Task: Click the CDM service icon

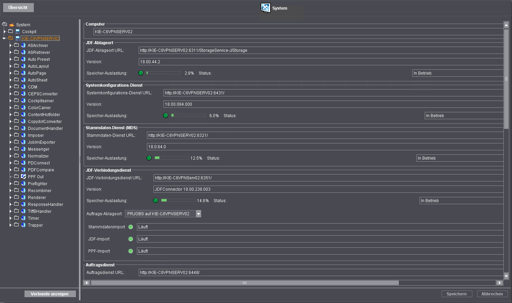Action: click(x=23, y=87)
